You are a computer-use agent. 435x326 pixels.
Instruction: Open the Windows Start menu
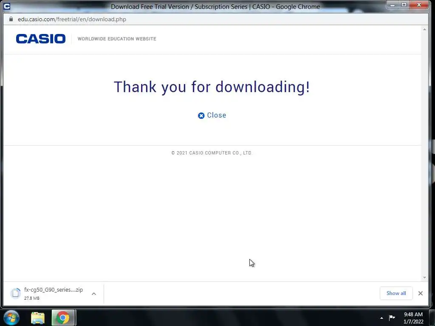pos(11,318)
